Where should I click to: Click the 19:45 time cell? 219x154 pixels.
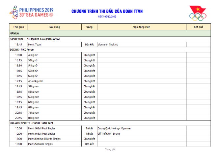tap(18, 107)
